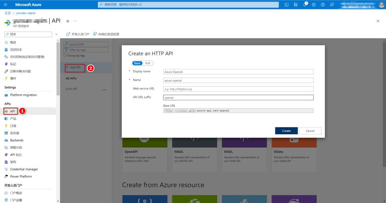Open Echo API ellipsis context menu
This screenshot has width=386, height=203.
(x=104, y=90)
